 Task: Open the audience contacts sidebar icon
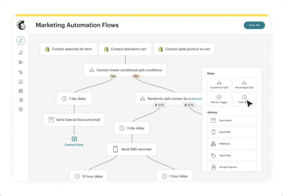21,62
